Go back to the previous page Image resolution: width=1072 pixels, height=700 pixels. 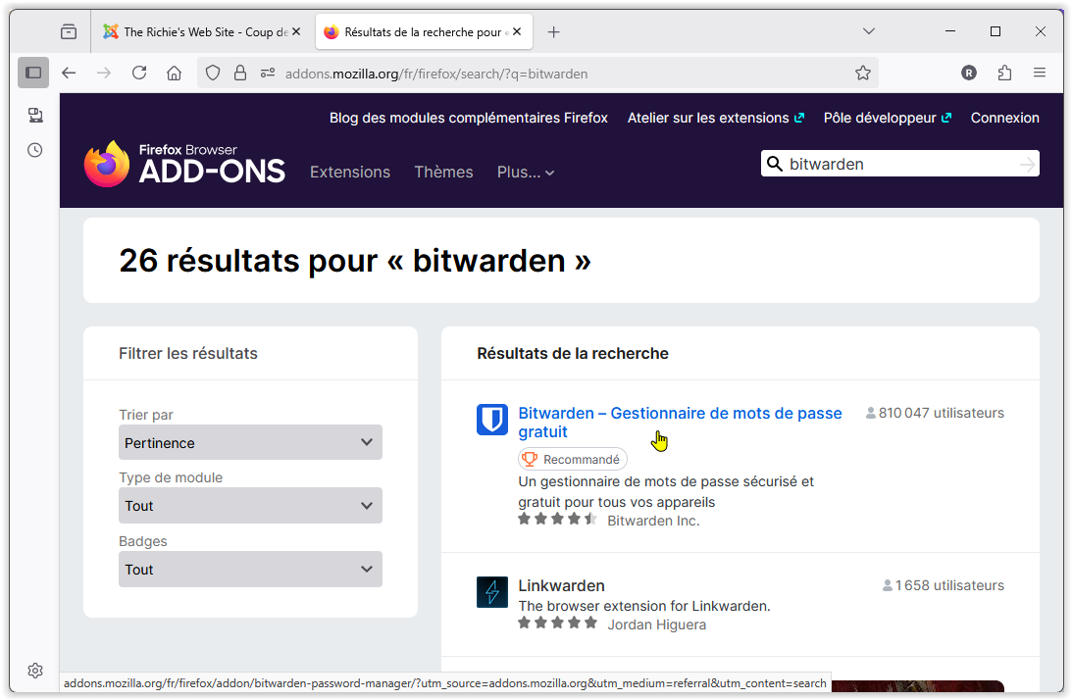[x=69, y=74]
